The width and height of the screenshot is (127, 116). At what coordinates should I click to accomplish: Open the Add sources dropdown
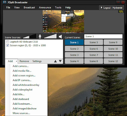coord(11,61)
